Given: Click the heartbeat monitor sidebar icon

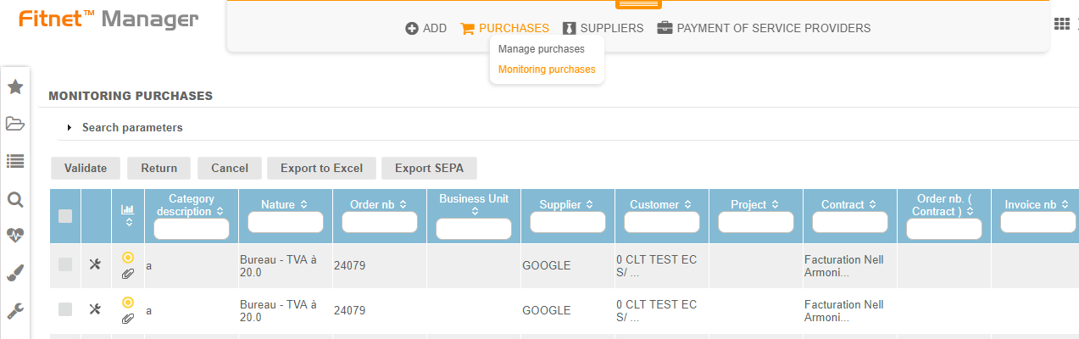Looking at the screenshot, I should tap(15, 236).
